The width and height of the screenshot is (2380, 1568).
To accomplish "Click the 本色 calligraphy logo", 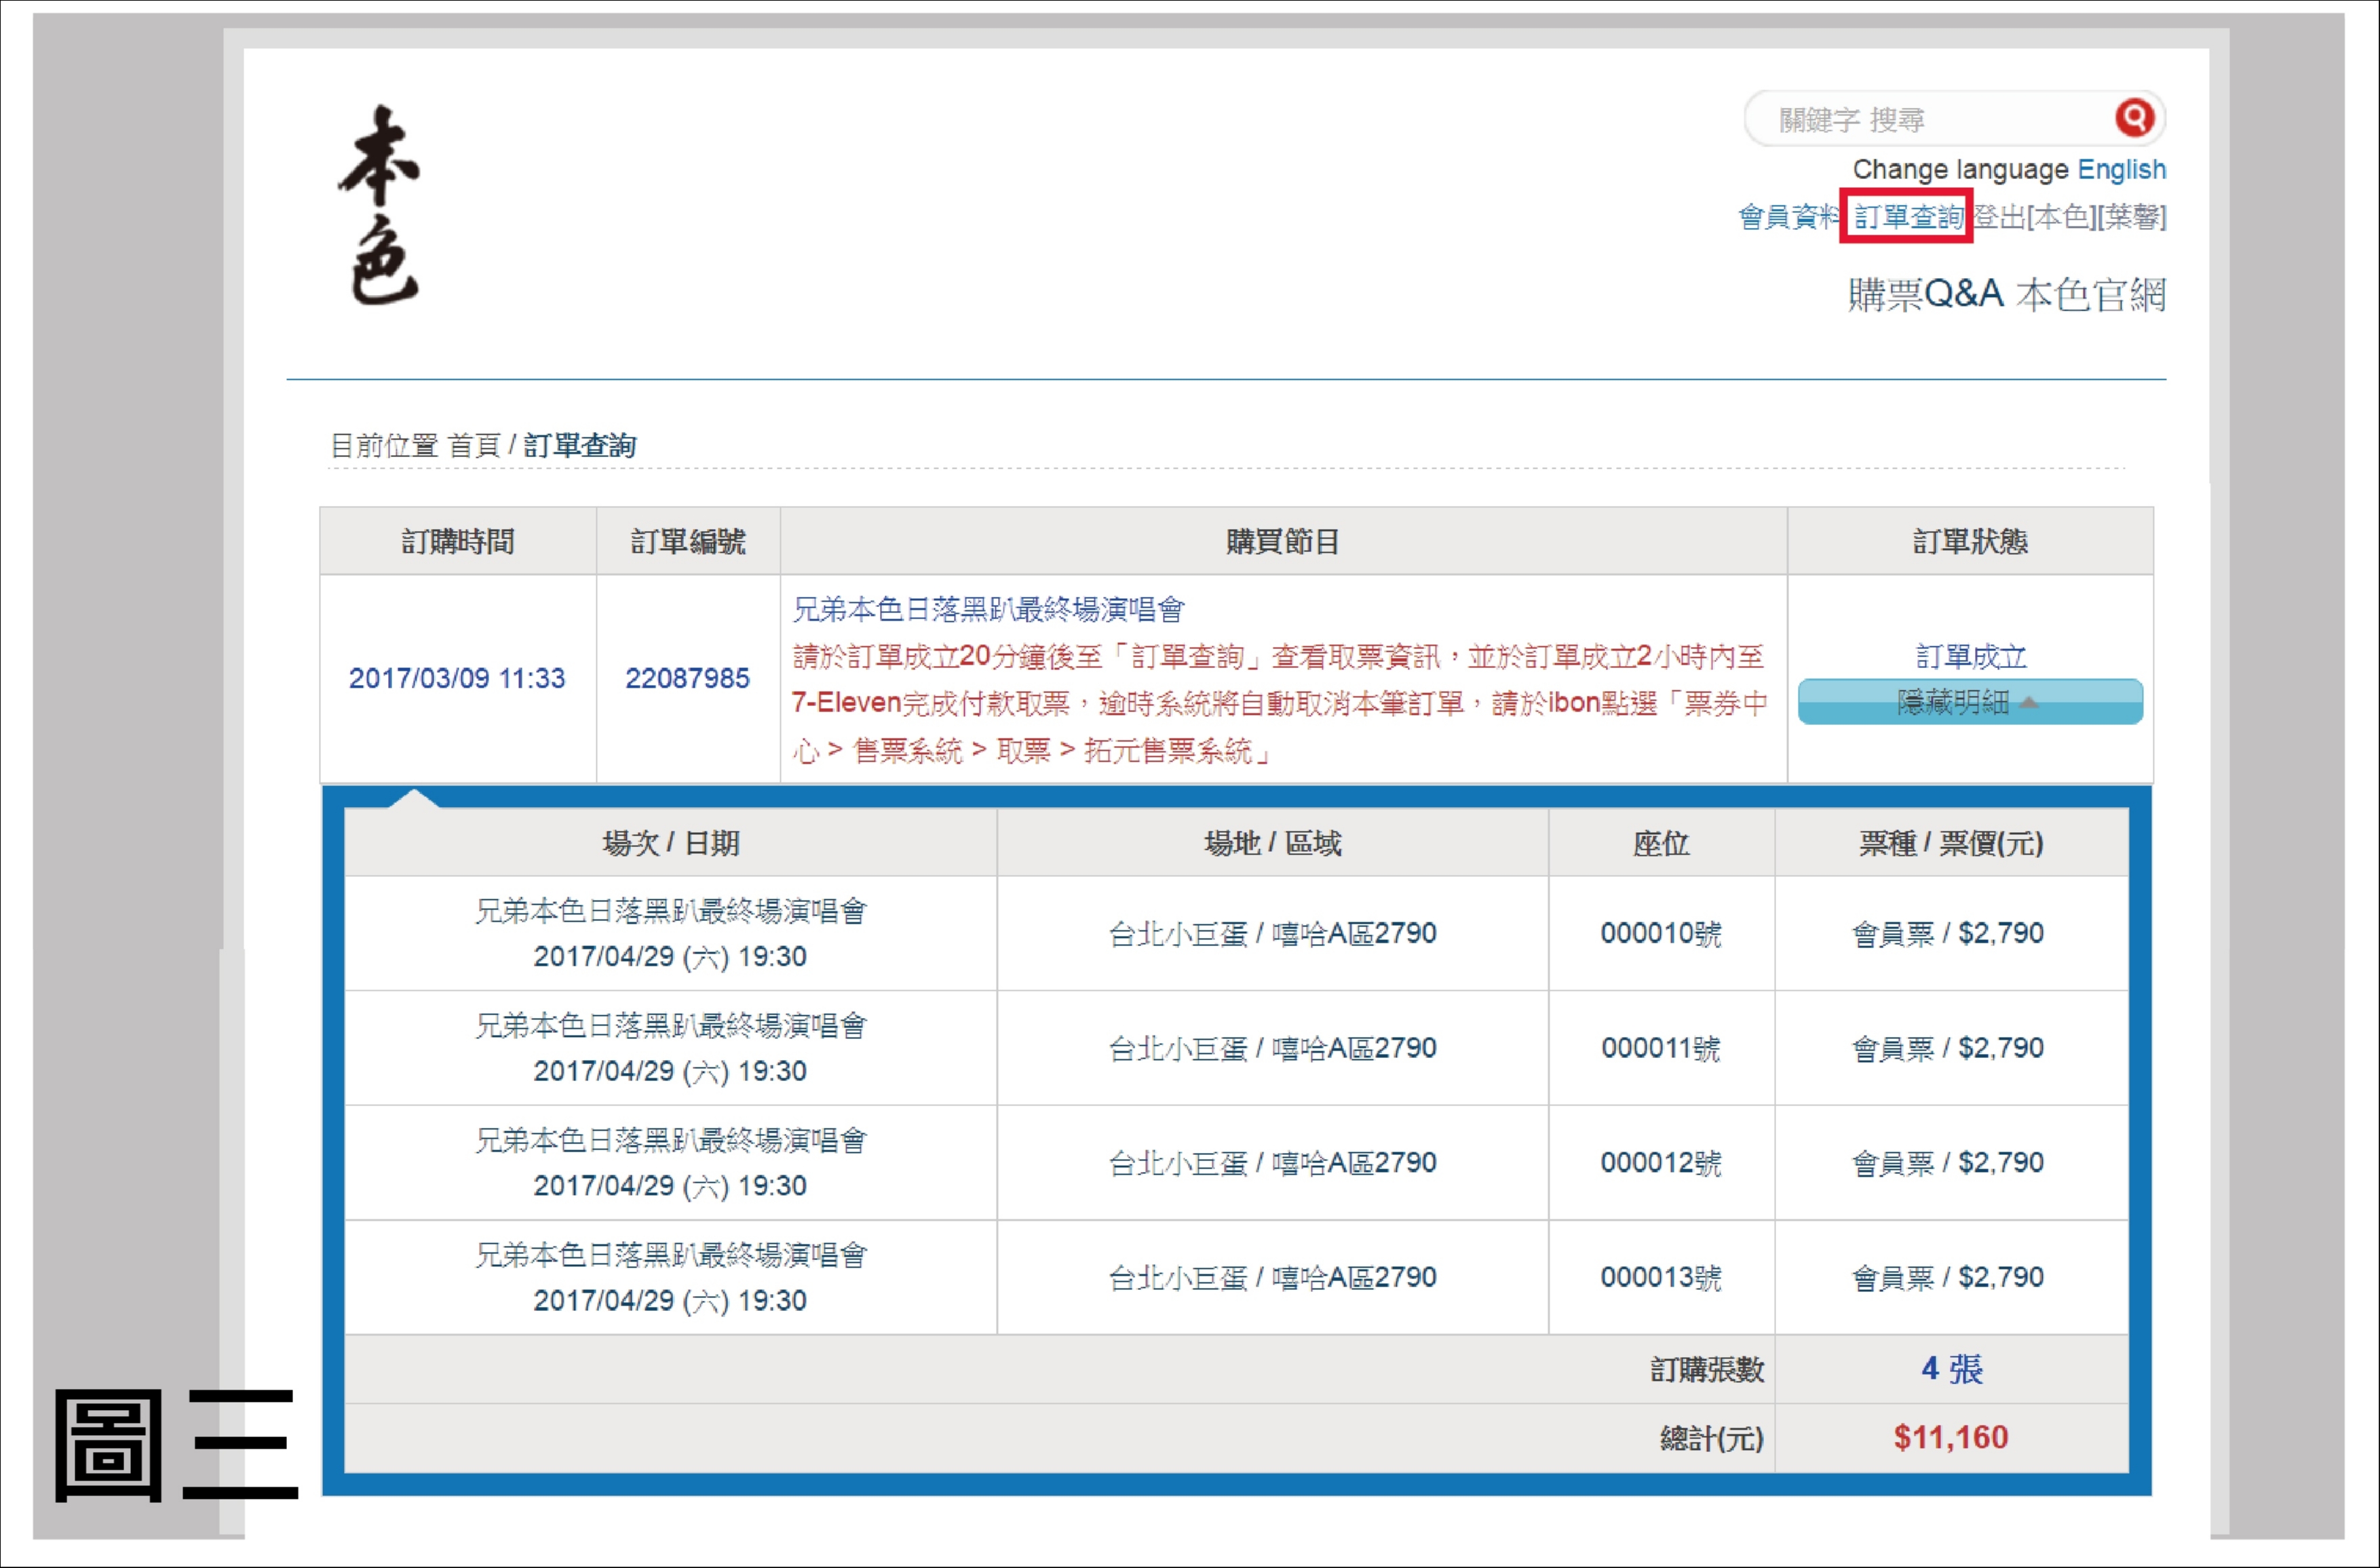I will click(379, 205).
